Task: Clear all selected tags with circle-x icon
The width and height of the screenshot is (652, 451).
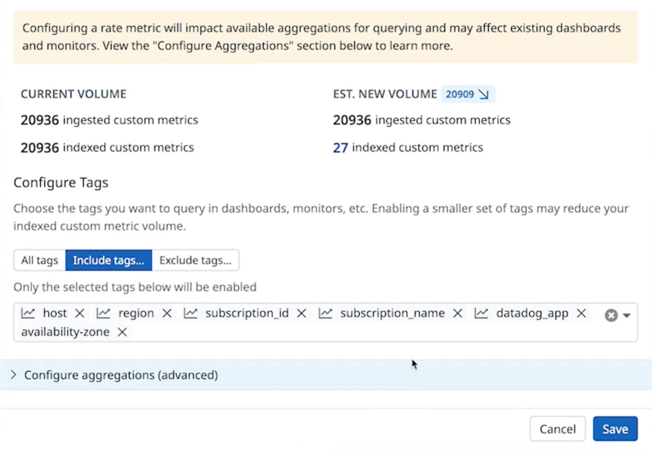Action: [611, 315]
